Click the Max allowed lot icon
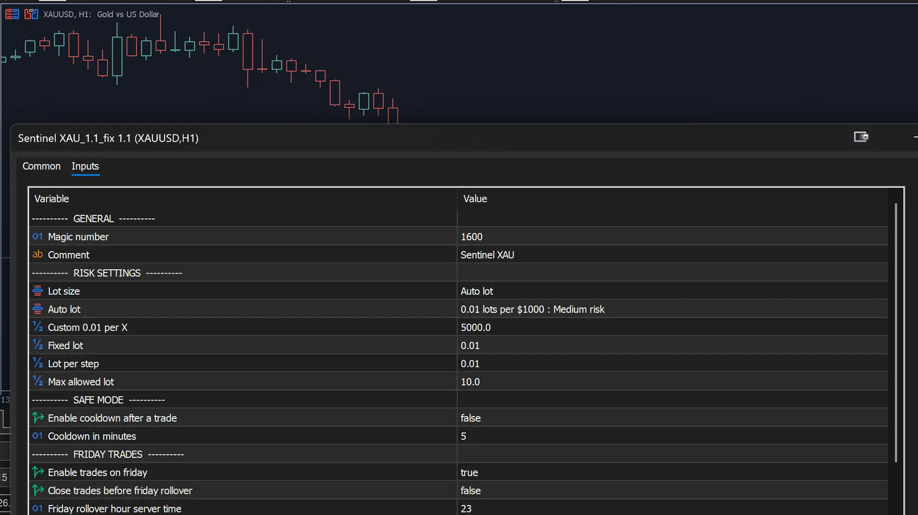Image resolution: width=918 pixels, height=515 pixels. point(37,382)
